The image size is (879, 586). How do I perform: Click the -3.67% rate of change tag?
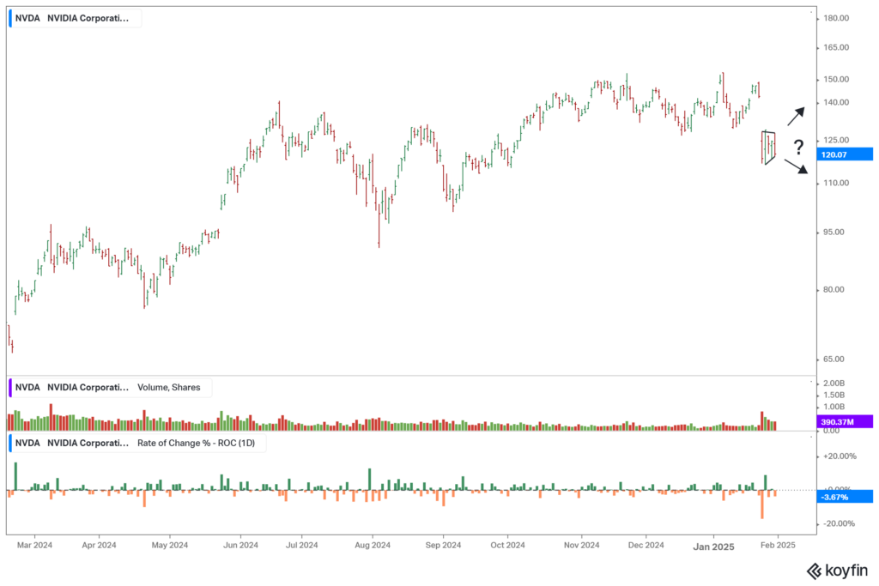[845, 497]
